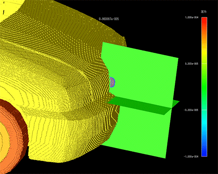This screenshot has width=218, height=174.
Task: Select the 圧力 legend title
Action: coord(204,12)
